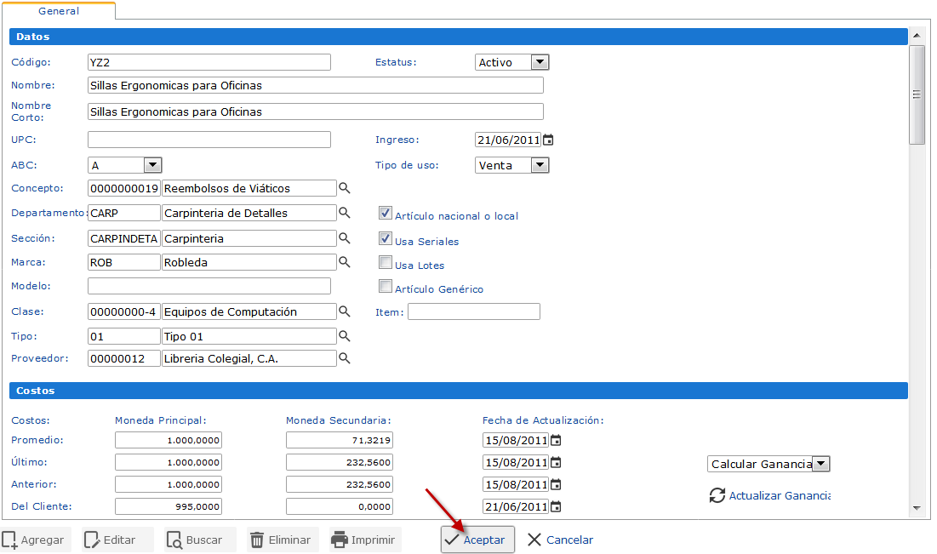Click the Costos section header

click(459, 391)
